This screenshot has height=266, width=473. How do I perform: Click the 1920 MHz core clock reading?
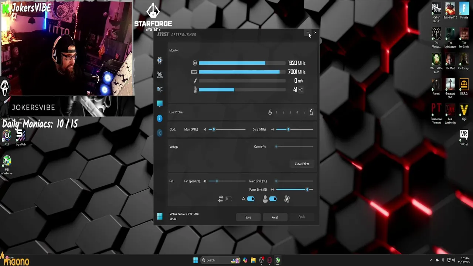pyautogui.click(x=297, y=63)
